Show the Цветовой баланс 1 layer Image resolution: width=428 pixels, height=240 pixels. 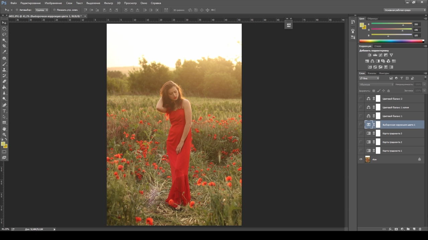[361, 116]
